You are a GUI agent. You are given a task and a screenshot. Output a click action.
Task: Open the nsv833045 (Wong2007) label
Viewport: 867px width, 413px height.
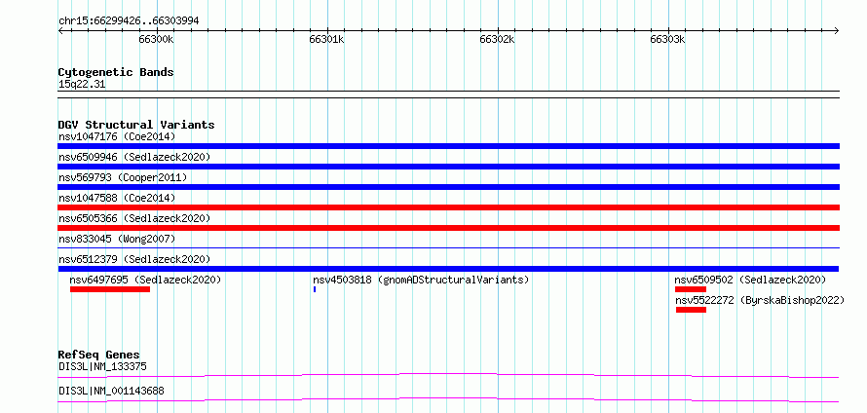117,239
